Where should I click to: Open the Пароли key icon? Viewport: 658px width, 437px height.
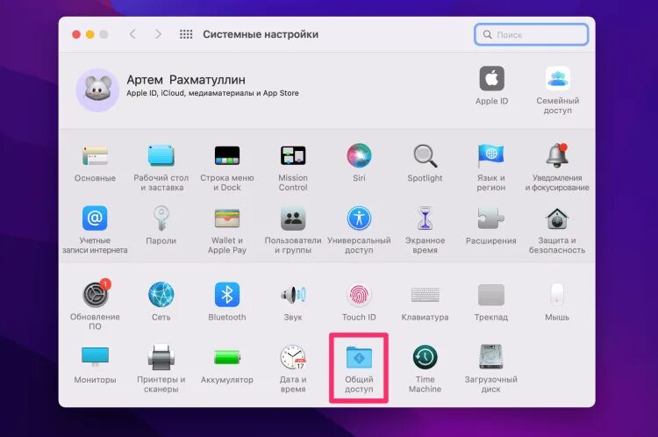(x=161, y=218)
